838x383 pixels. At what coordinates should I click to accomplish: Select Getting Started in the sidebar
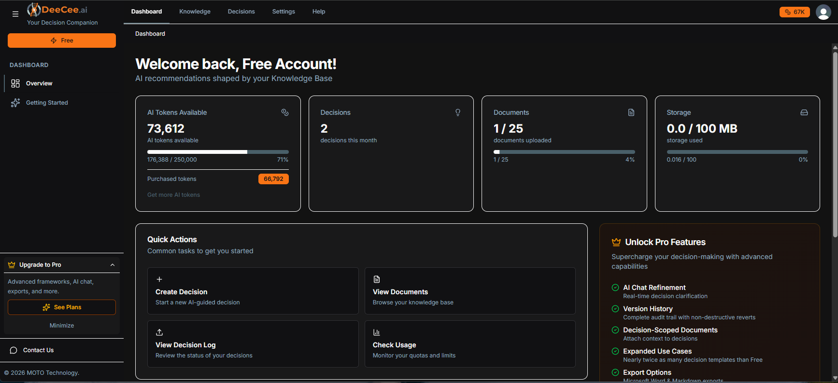pyautogui.click(x=62, y=103)
